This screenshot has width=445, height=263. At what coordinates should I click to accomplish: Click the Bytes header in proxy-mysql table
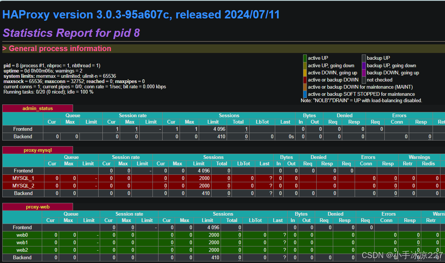[287, 157]
